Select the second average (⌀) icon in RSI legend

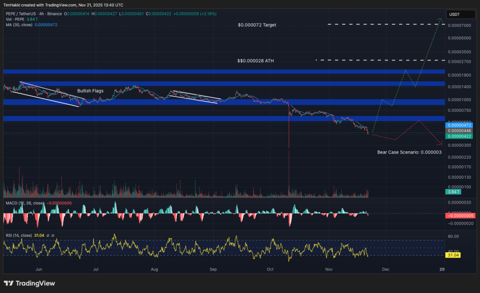53,235
